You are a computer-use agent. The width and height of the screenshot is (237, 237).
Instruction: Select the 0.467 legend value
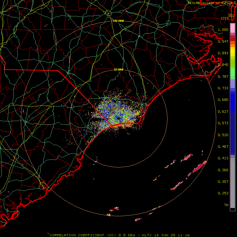[223, 147]
